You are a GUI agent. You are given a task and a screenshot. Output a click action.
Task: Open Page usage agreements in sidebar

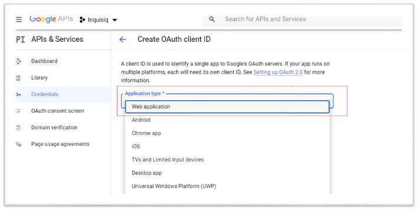pos(60,144)
